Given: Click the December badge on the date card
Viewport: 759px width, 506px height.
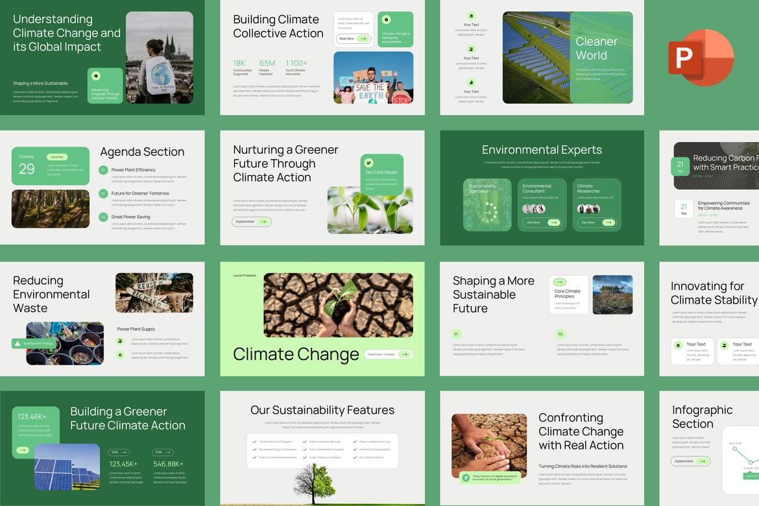Looking at the screenshot, I should [57, 157].
